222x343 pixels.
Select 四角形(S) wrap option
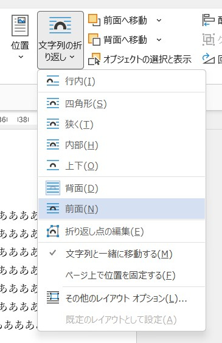click(122, 103)
